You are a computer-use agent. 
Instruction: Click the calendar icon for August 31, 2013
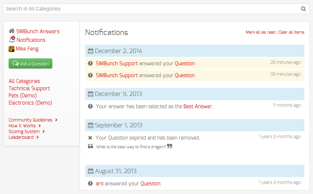(91, 171)
